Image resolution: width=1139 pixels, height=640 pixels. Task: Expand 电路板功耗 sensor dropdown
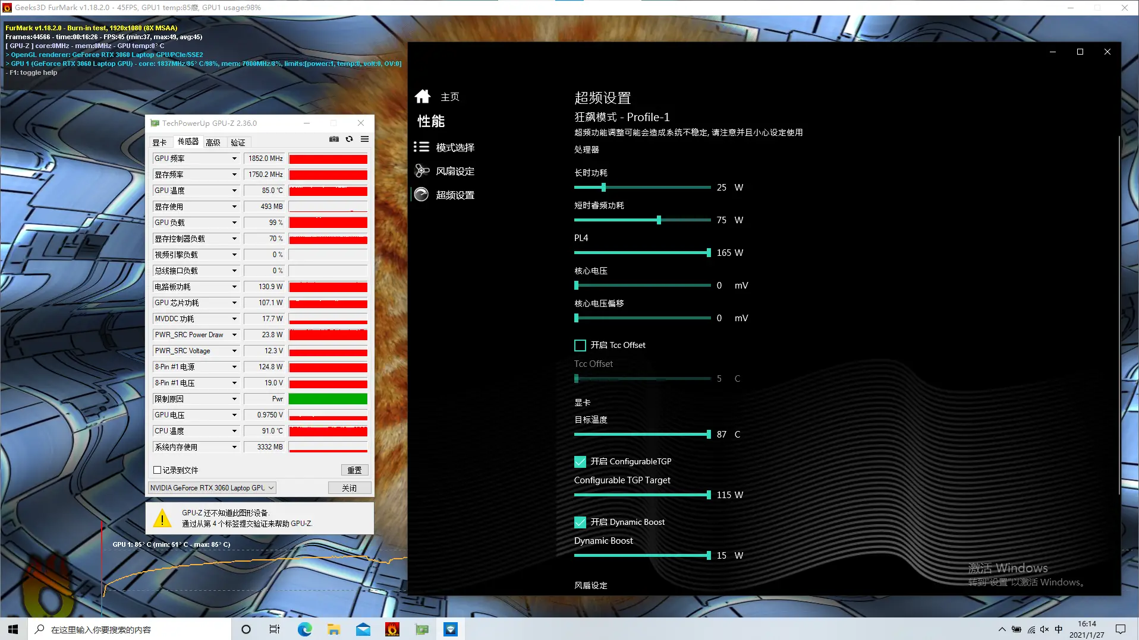click(234, 287)
